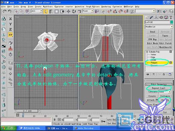Open the Select by Name tool

point(51,11)
